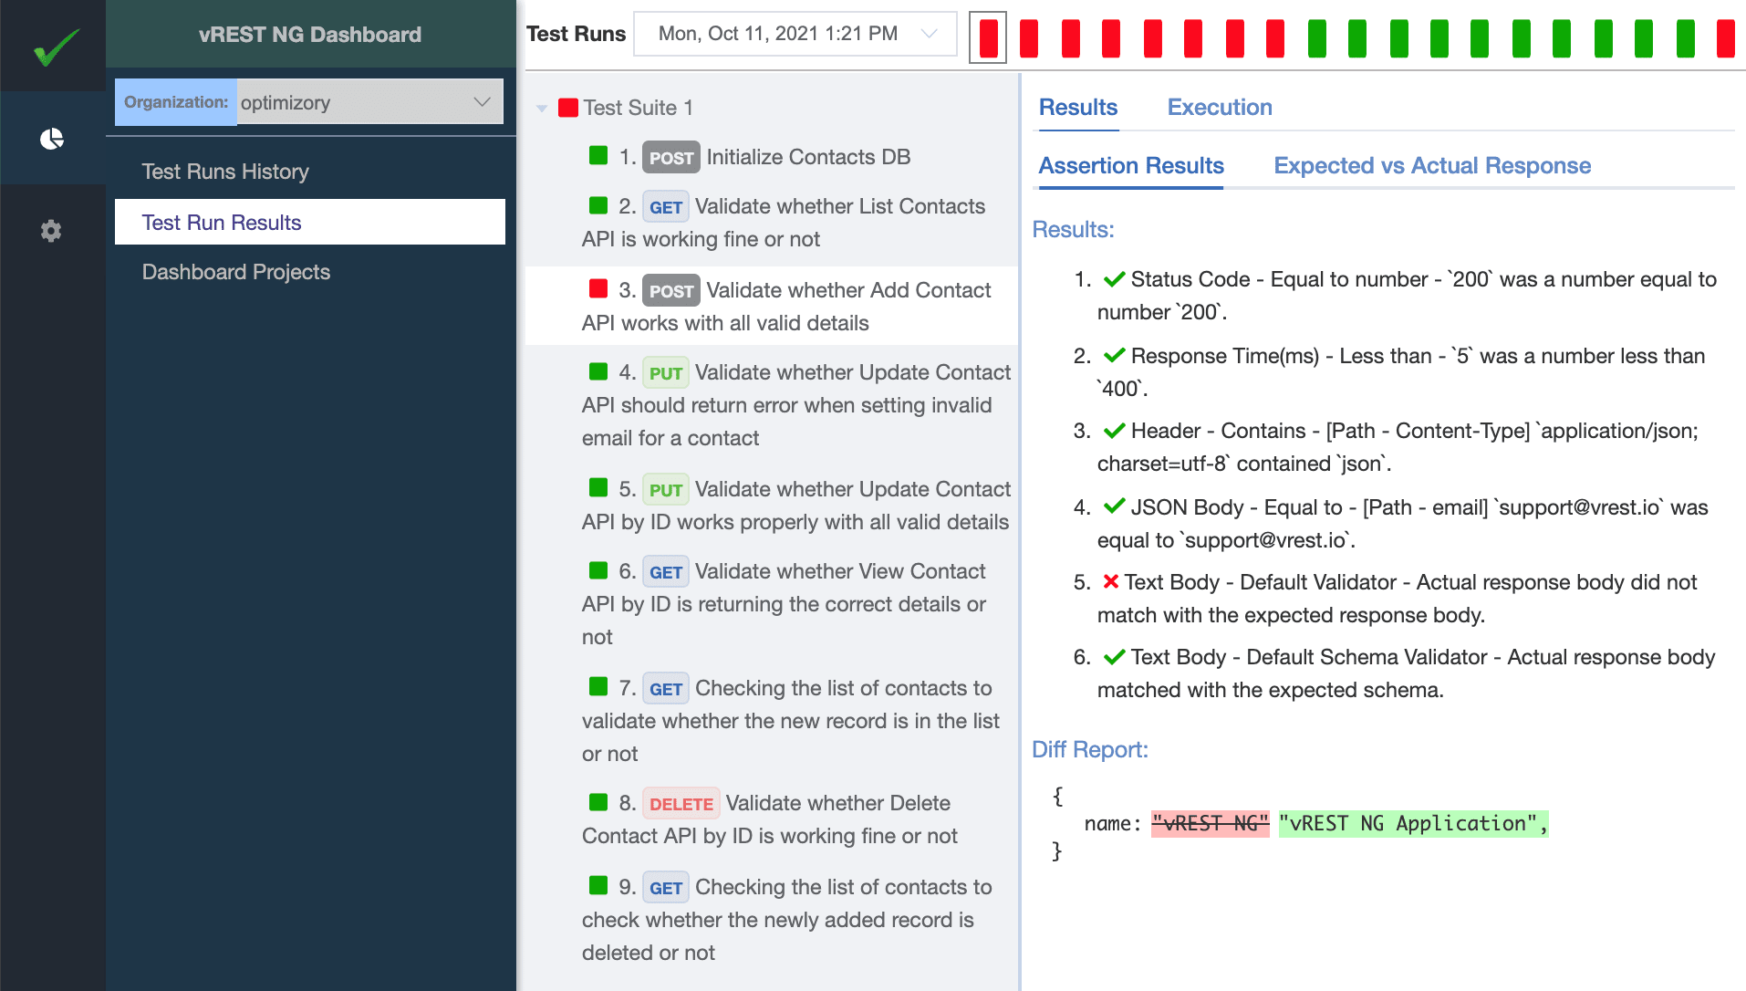
Task: Open Expected vs Actual Response tab
Action: point(1432,165)
